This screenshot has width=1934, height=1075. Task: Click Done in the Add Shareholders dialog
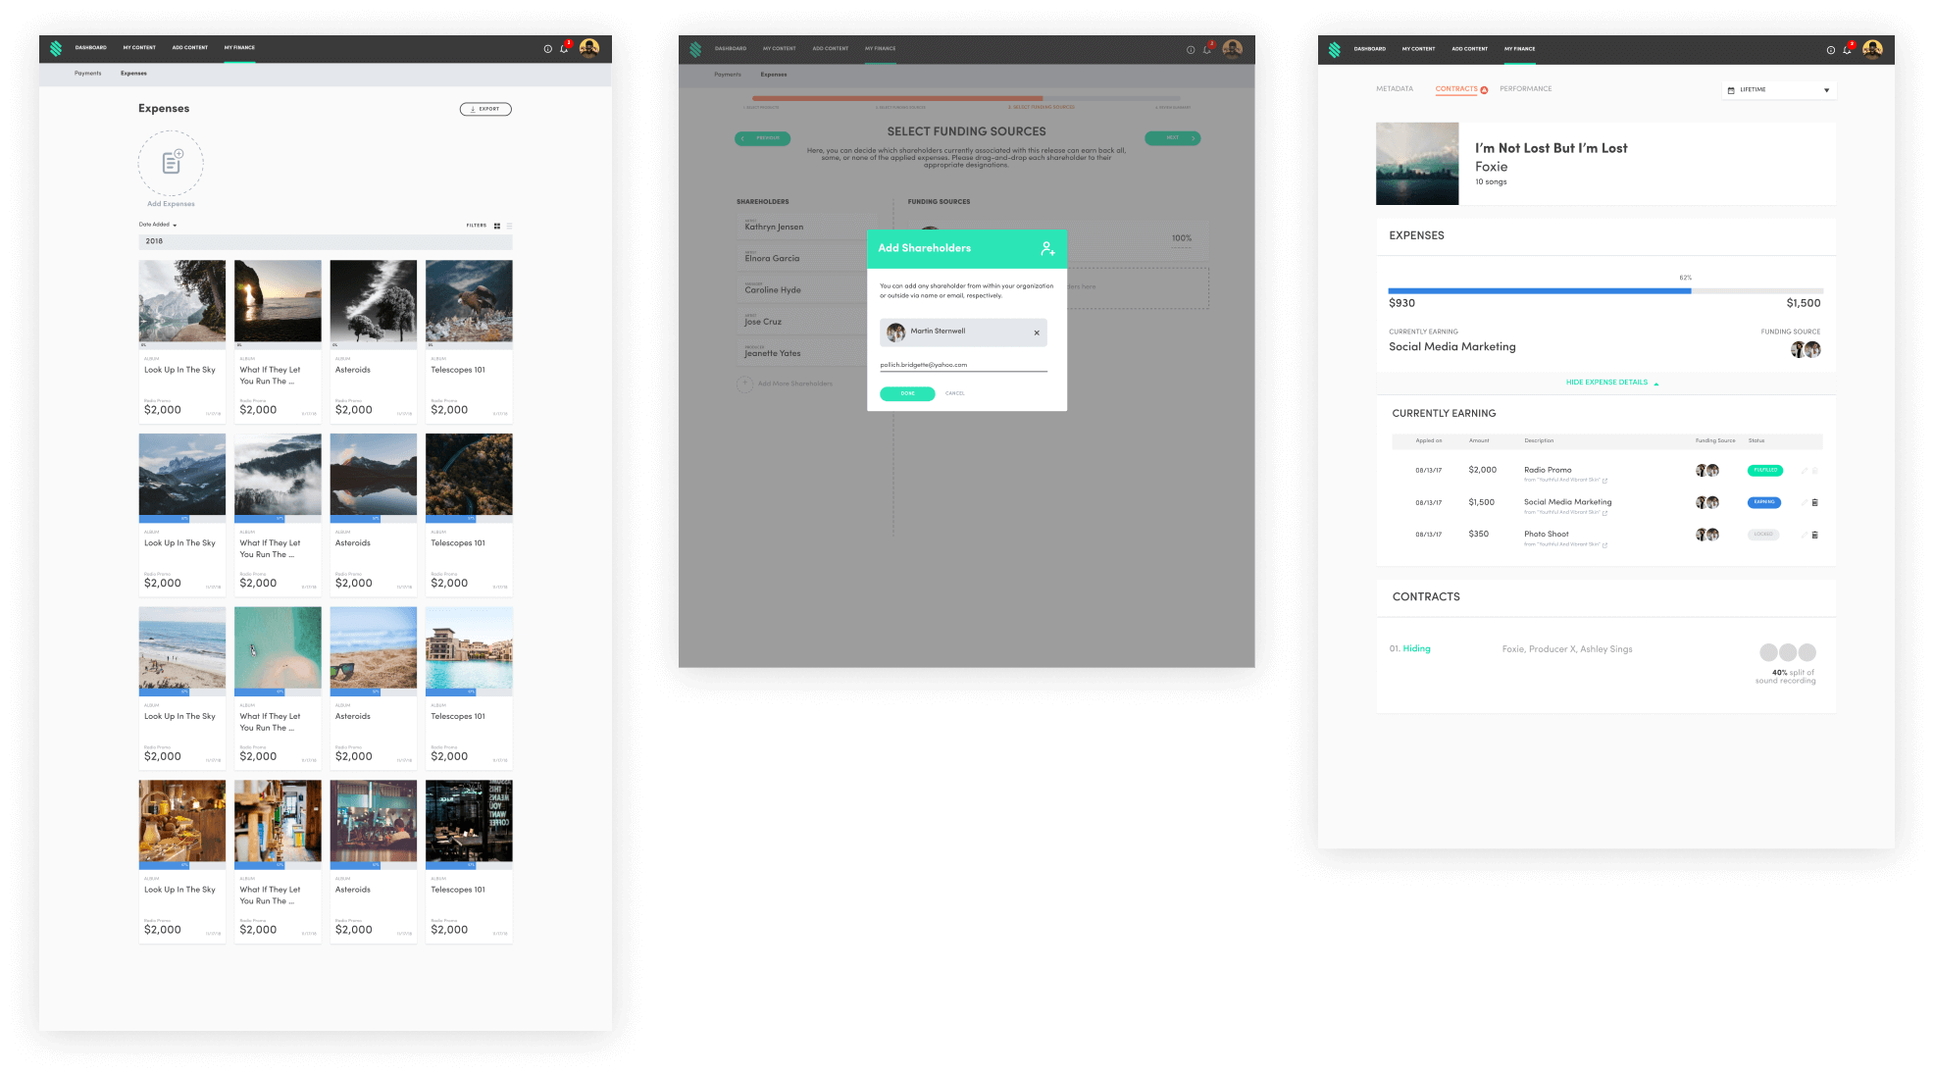point(907,393)
